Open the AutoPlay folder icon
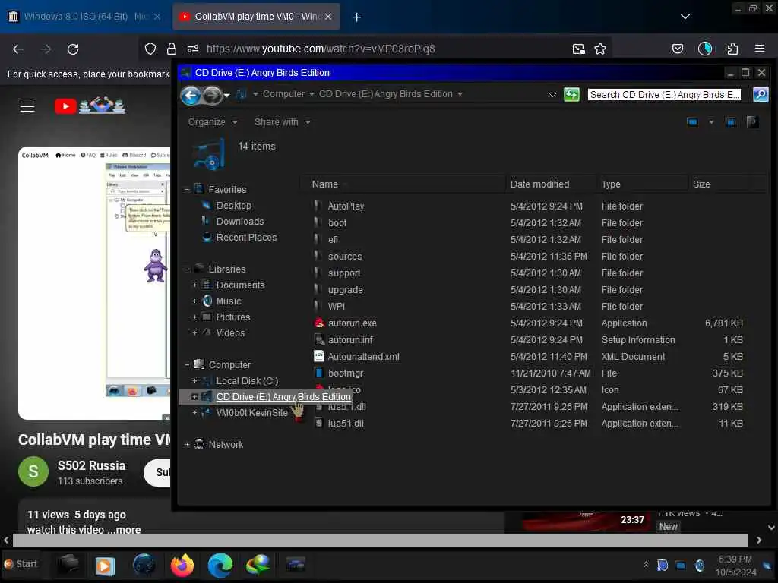 coord(318,206)
